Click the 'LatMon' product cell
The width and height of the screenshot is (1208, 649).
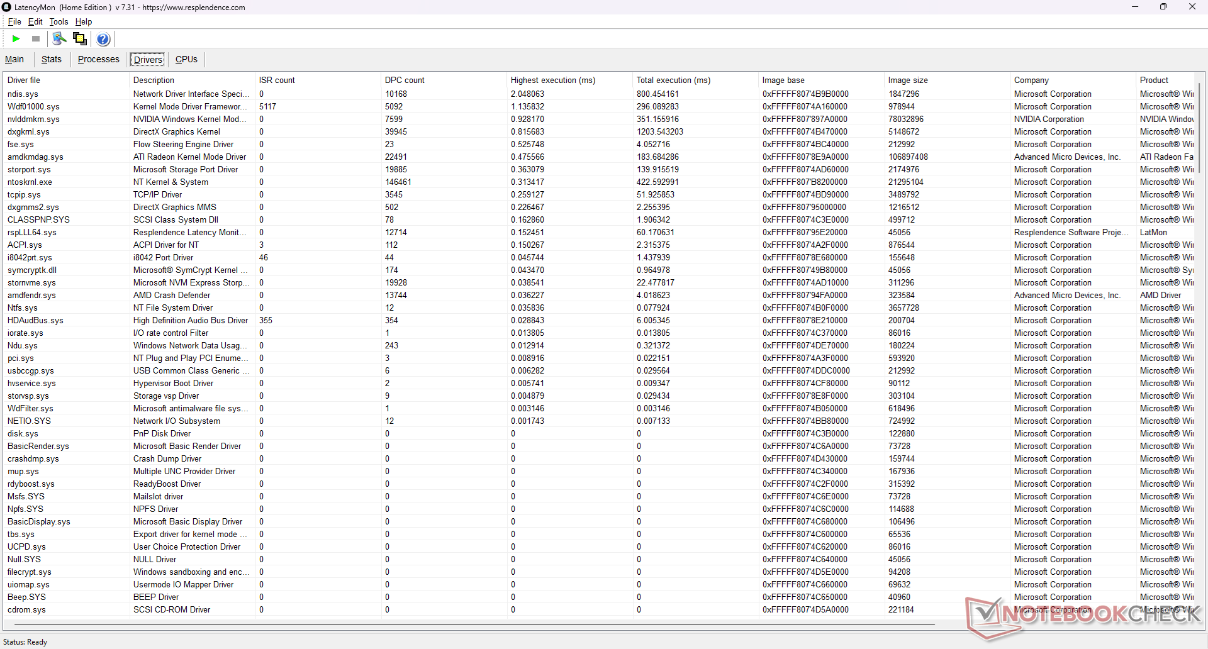[x=1153, y=232]
